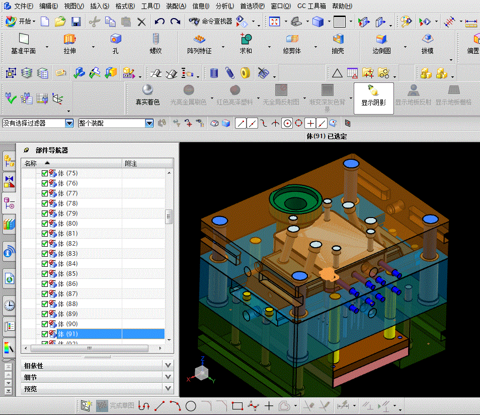This screenshot has height=415, width=480.
Task: Click the Start (开始) button
Action: coord(20,22)
